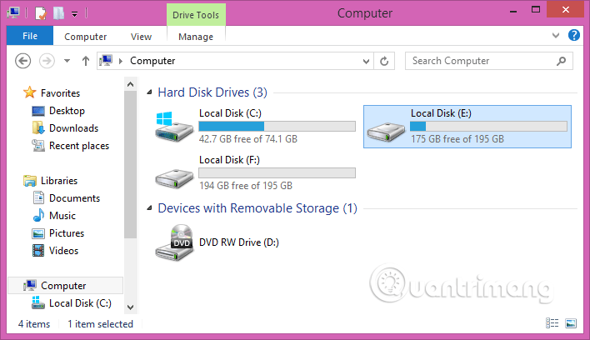Open the Manage tab under Drive Tools
This screenshot has width=590, height=340.
(x=196, y=37)
